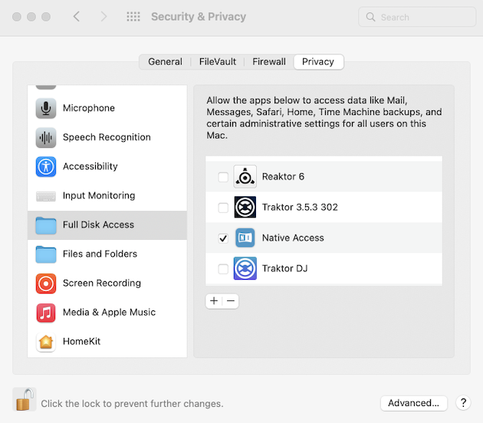Viewport: 483px width, 423px height.
Task: Switch to the General tab
Action: pos(165,62)
